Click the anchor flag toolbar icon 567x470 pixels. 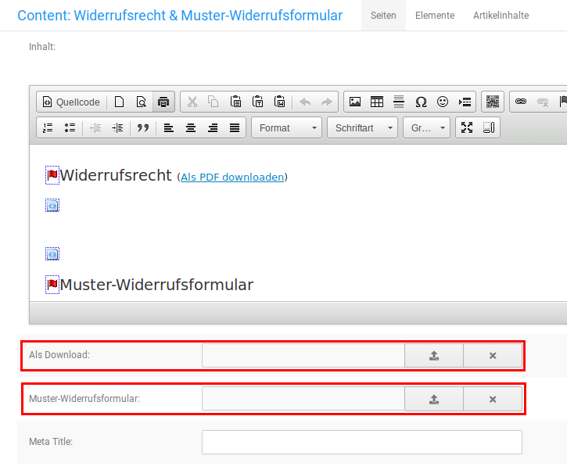(x=562, y=102)
